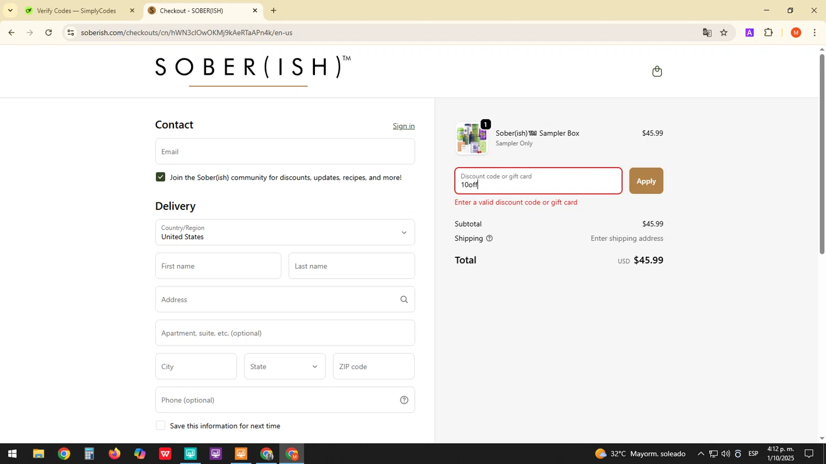Open the shopping bag cart icon
Image resolution: width=826 pixels, height=464 pixels.
[656, 71]
